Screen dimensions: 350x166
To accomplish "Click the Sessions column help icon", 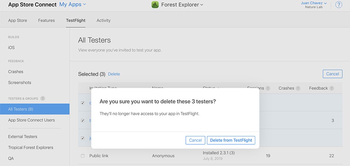I will 268,88.
